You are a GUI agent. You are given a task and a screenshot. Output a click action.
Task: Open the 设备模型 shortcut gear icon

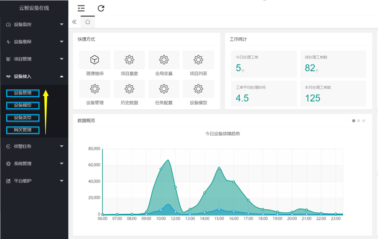point(198,89)
